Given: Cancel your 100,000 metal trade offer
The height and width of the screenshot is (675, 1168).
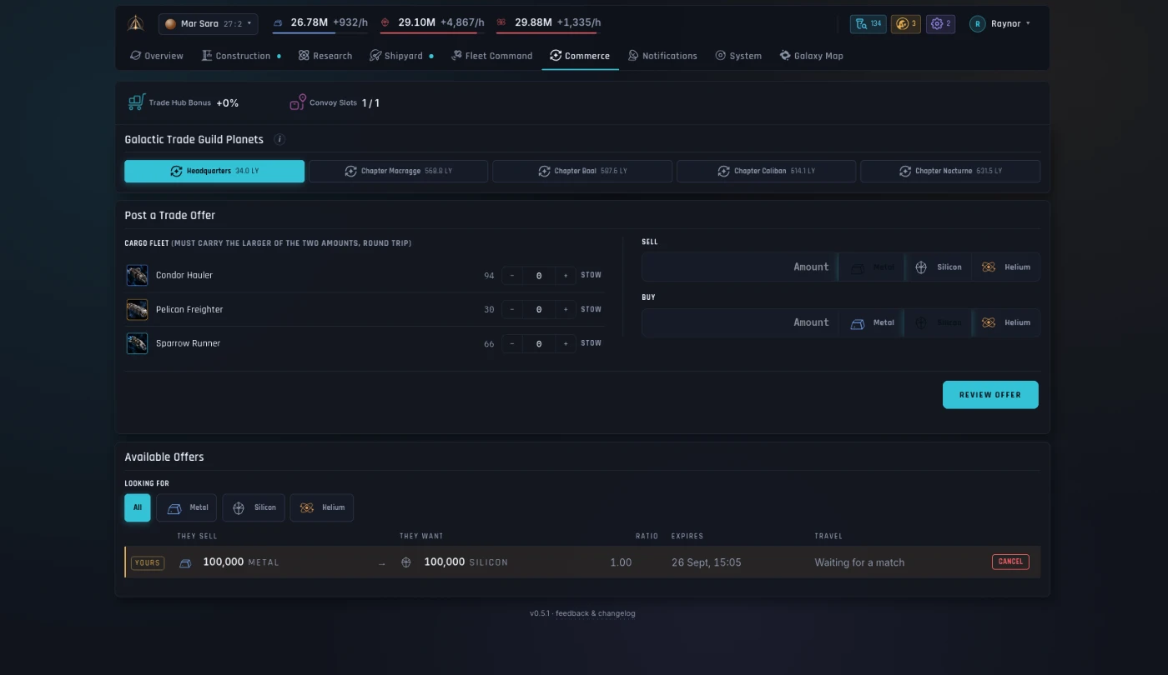Looking at the screenshot, I should click(1010, 562).
